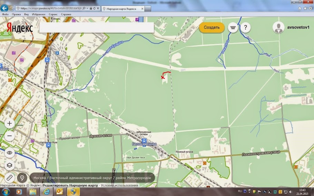Open the Условия использования link
The image size is (314, 196).
point(119,185)
